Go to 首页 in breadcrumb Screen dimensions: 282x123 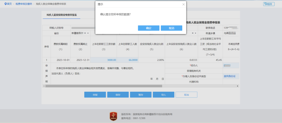click(x=9, y=4)
